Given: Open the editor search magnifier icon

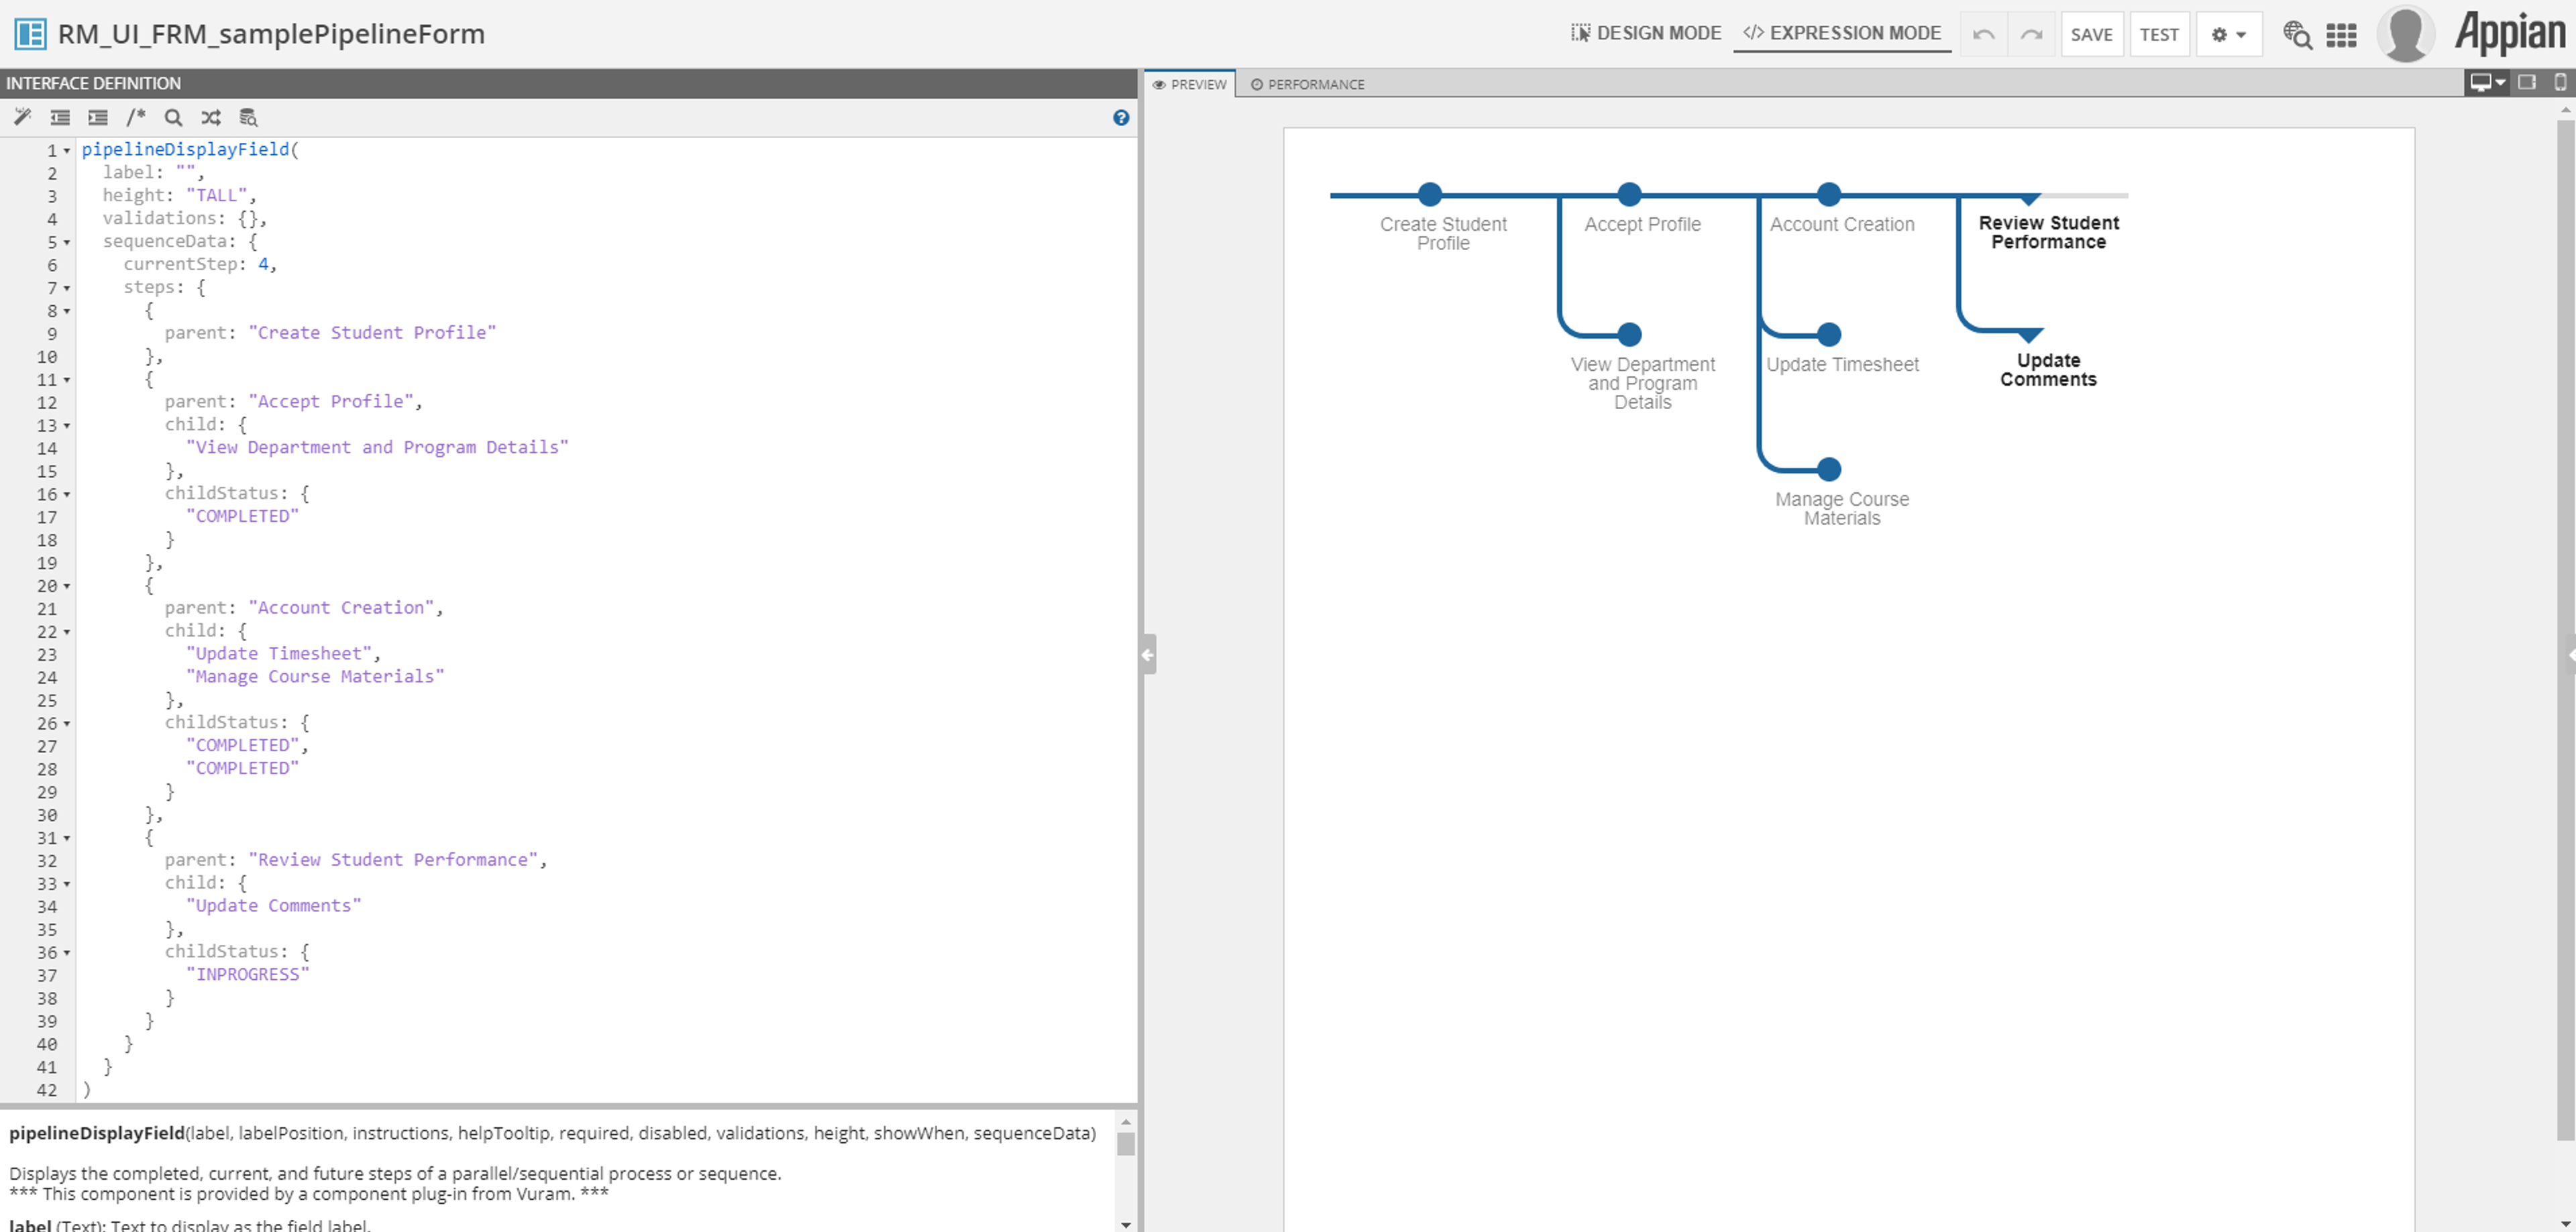Looking at the screenshot, I should 173,117.
